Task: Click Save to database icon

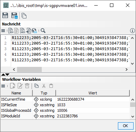Action: [15, 15]
